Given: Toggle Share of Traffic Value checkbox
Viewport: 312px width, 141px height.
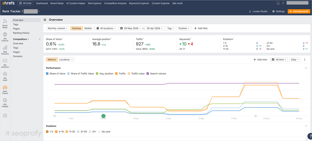Looking at the screenshot, I should coord(69,73).
